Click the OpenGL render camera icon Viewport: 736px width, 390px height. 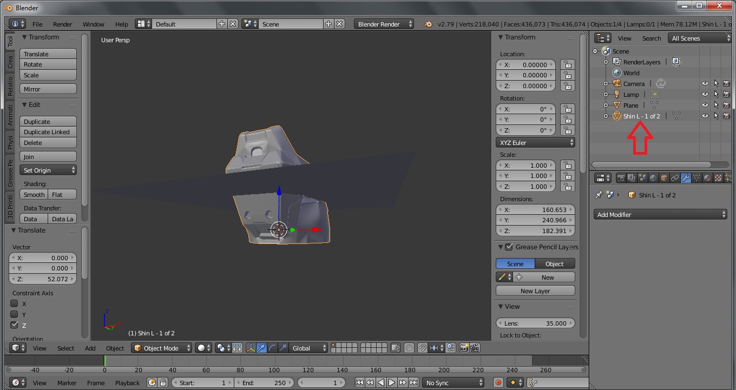464,348
